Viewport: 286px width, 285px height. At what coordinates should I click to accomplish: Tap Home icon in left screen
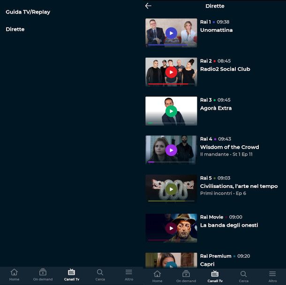point(14,272)
